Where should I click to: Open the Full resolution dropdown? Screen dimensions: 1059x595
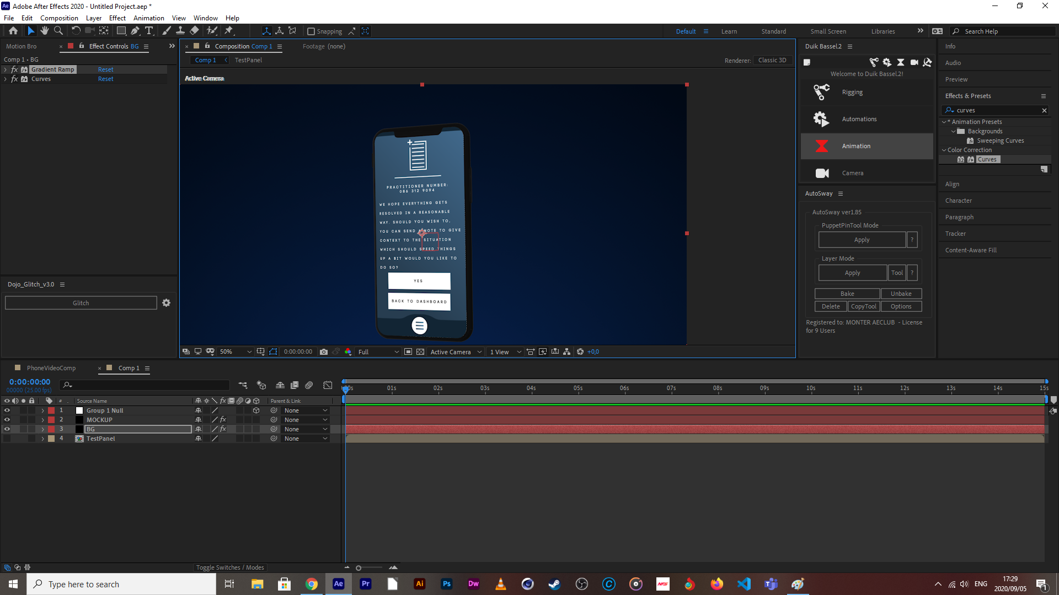click(x=378, y=351)
